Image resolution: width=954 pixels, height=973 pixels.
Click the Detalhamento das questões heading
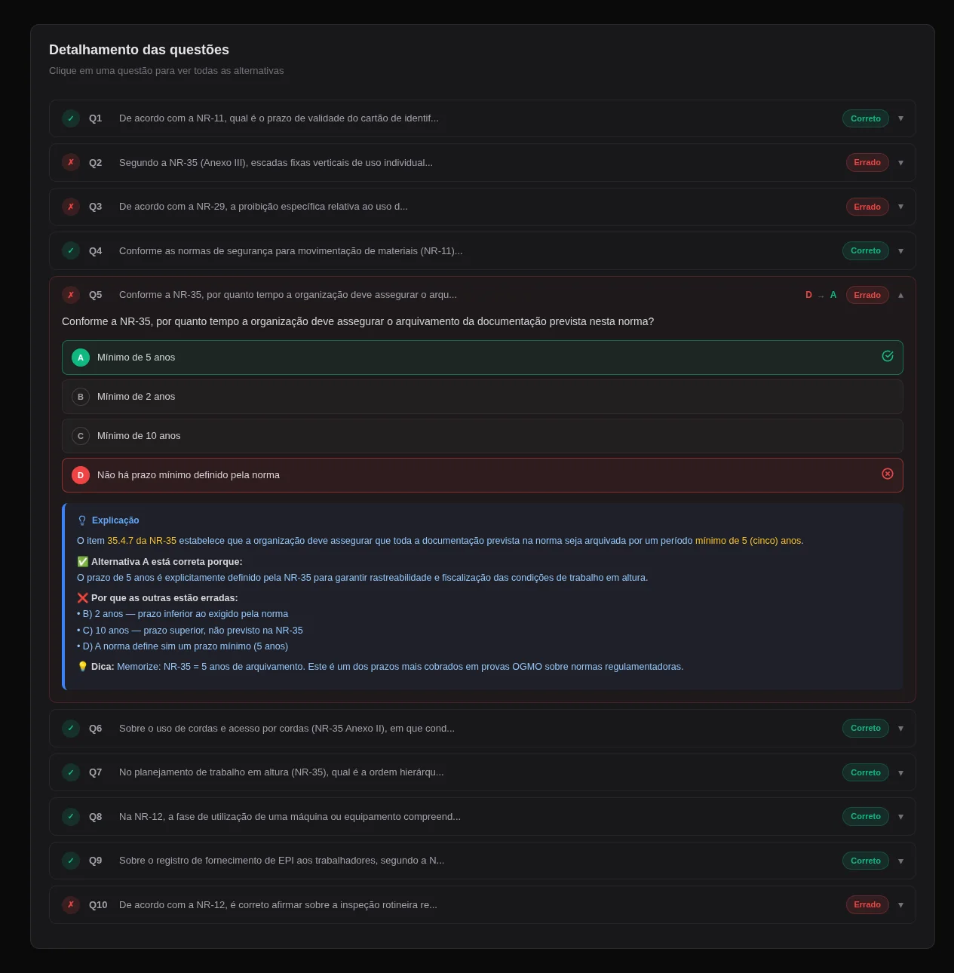pyautogui.click(x=139, y=50)
